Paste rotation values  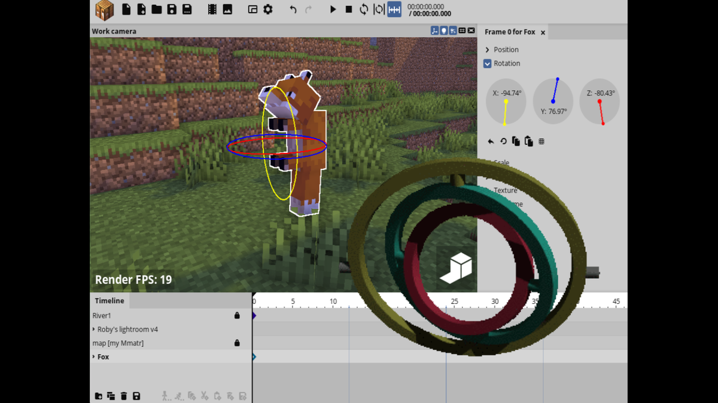528,141
